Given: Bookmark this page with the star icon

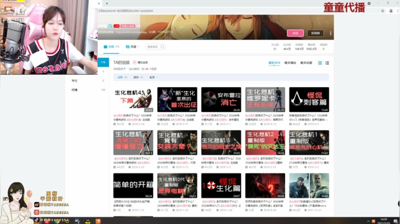Looking at the screenshot, I should coord(382,11).
